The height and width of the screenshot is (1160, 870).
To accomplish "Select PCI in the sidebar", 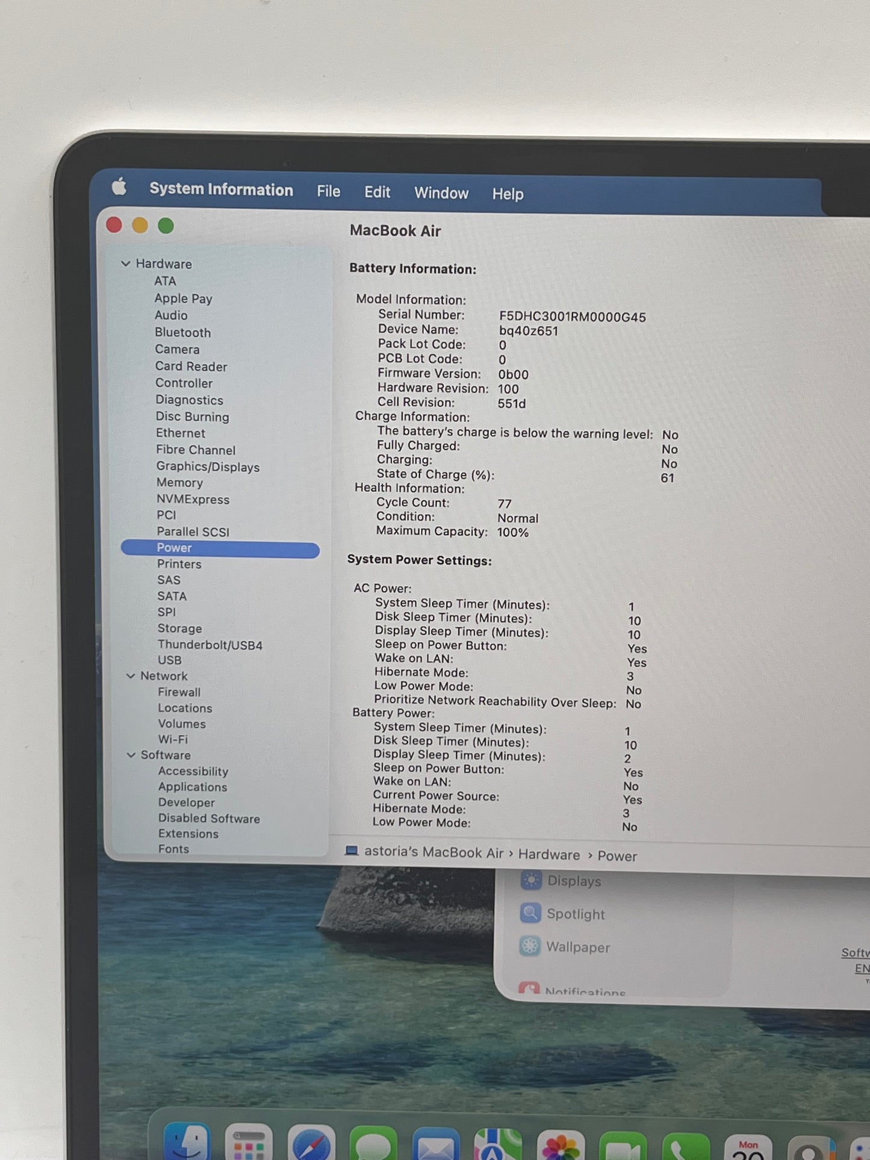I will click(166, 515).
